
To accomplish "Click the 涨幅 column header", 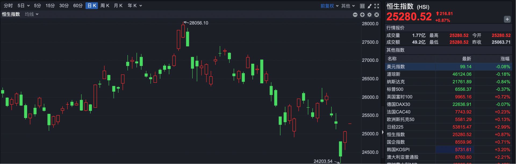I will (505, 59).
